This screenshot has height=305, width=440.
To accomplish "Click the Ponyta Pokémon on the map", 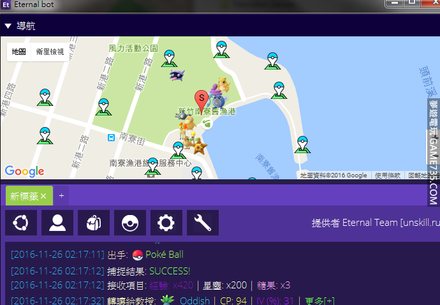I will 183,131.
